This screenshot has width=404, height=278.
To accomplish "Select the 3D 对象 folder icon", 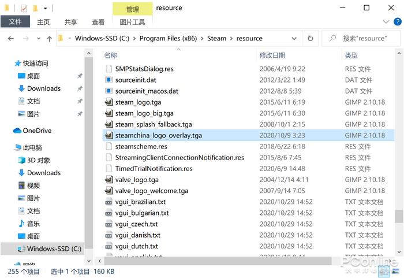I will [x=21, y=160].
